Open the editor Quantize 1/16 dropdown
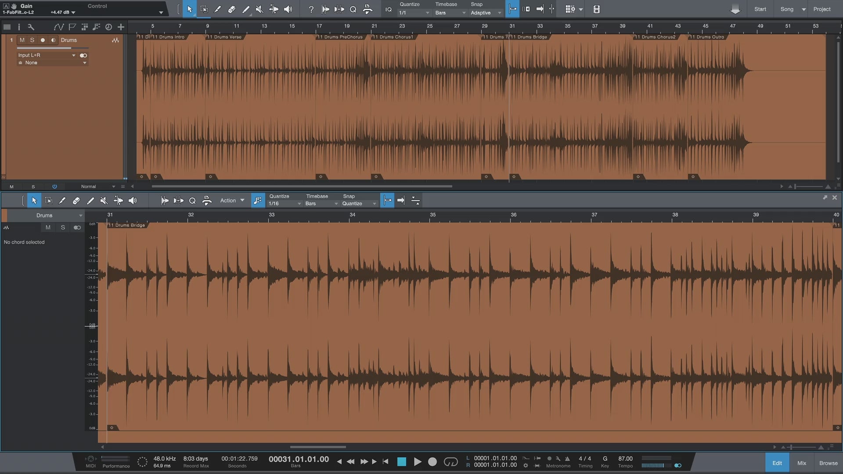This screenshot has width=843, height=474. [x=285, y=204]
